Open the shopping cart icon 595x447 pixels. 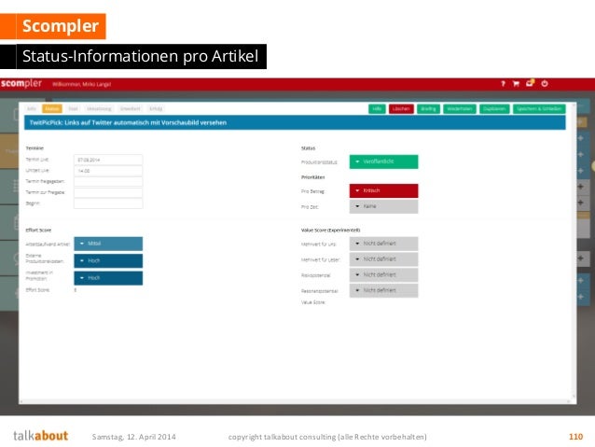click(516, 84)
